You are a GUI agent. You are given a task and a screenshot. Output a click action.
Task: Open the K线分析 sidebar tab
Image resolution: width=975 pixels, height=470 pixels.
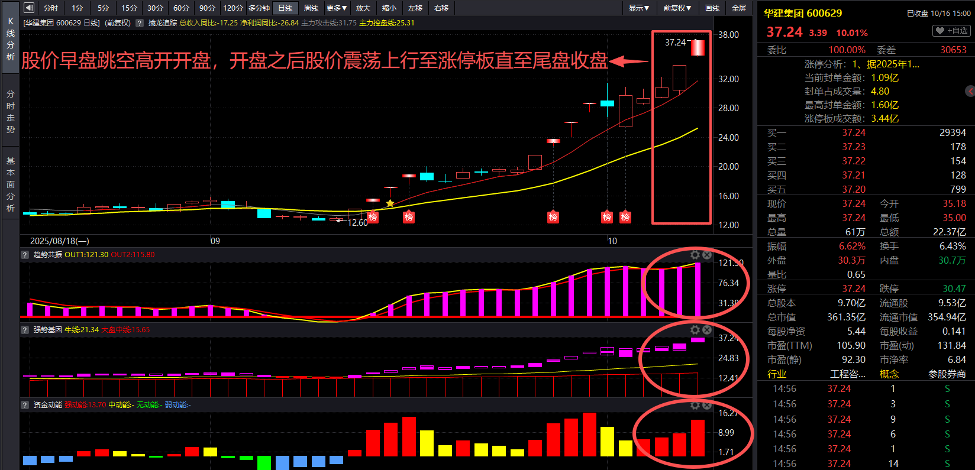tap(11, 38)
